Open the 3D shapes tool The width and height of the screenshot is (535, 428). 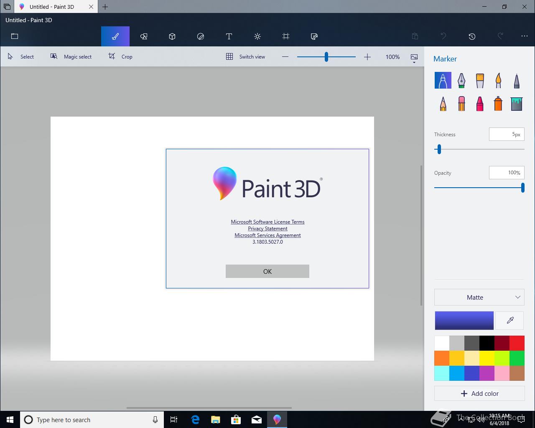172,36
